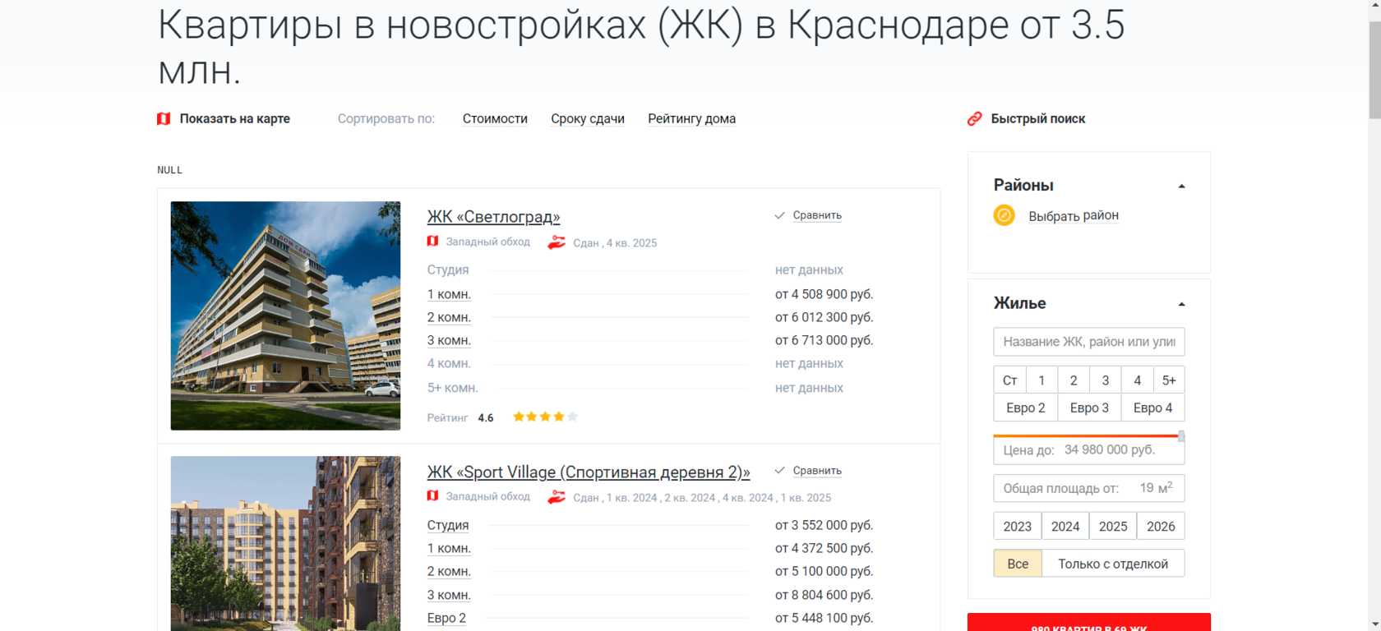The image size is (1381, 631).
Task: Open the Светлоград building photo
Action: [285, 315]
